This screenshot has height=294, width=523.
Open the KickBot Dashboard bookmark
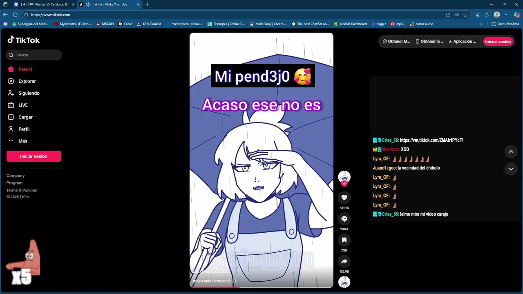click(350, 24)
